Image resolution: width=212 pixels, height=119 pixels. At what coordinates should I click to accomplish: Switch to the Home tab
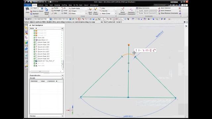click(34, 5)
